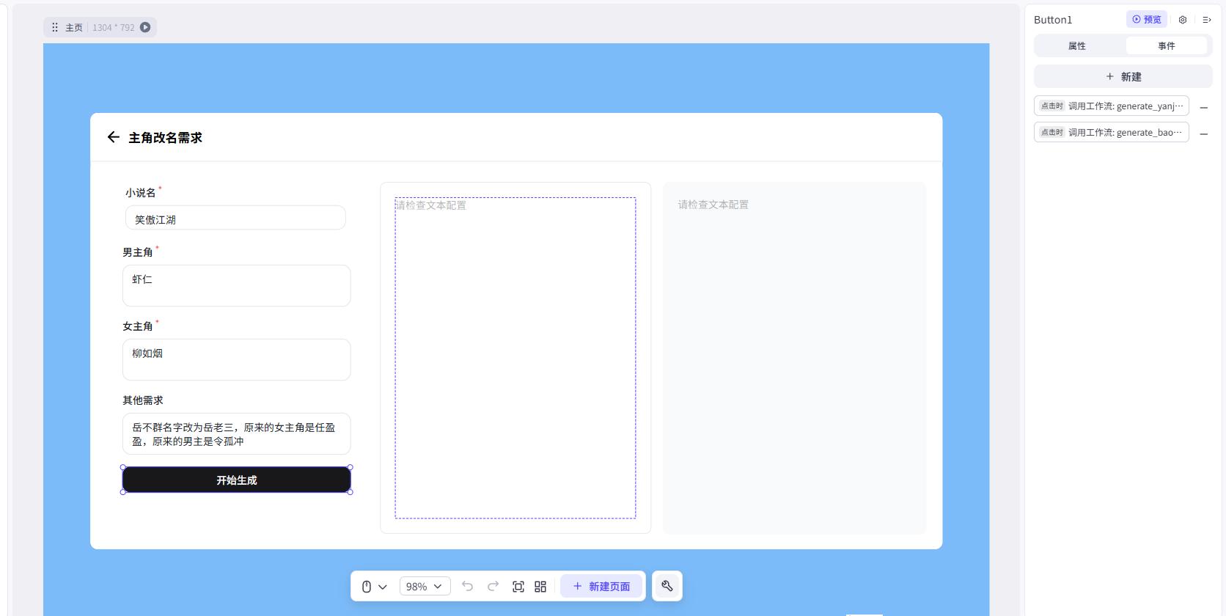Click the back arrow beside 主角改名需求
1226x616 pixels.
pyautogui.click(x=113, y=137)
